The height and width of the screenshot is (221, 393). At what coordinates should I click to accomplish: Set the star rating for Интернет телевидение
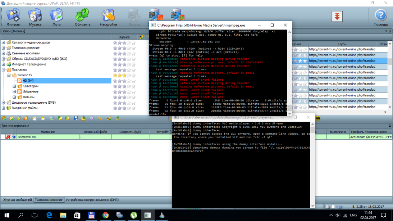pos(124,64)
